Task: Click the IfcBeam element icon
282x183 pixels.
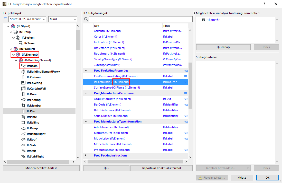Action: [x=23, y=66]
